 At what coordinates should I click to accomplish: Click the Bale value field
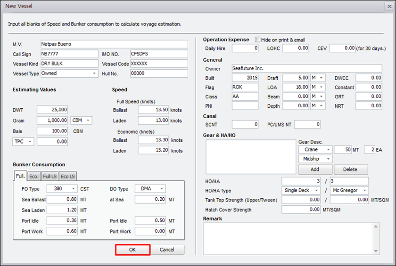point(52,131)
